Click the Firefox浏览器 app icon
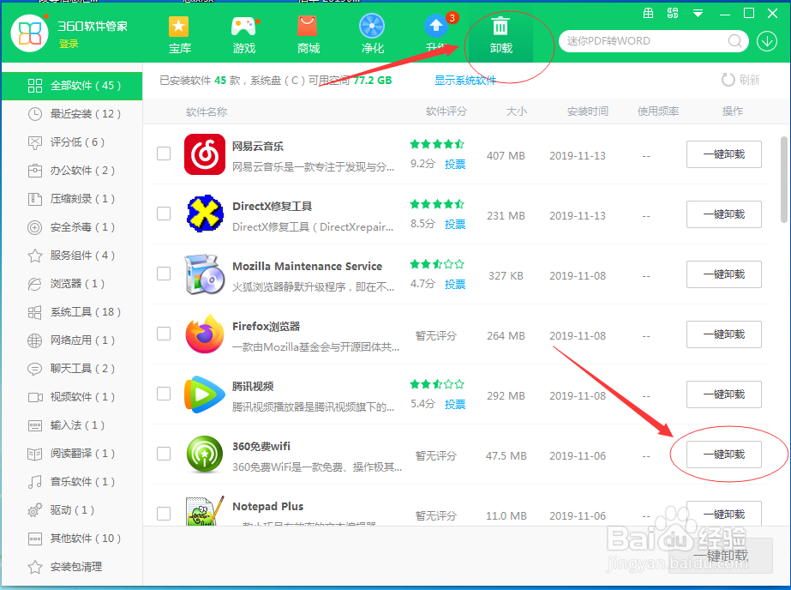791x590 pixels. pyautogui.click(x=204, y=334)
